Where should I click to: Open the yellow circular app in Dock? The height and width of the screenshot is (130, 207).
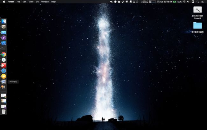(4, 76)
